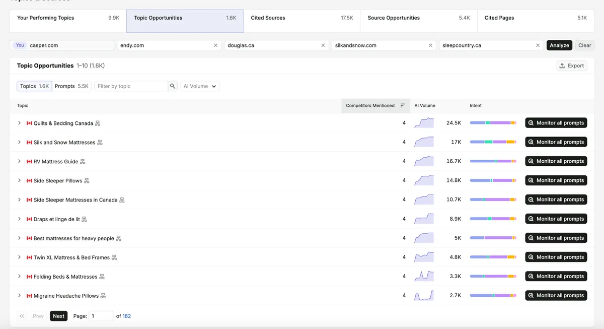Expand the Silk and Snow Mattresses row
604x329 pixels.
20,142
